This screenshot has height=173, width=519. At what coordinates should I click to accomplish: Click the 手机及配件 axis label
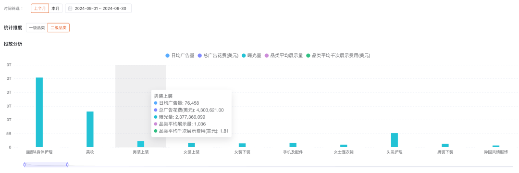pyautogui.click(x=293, y=152)
